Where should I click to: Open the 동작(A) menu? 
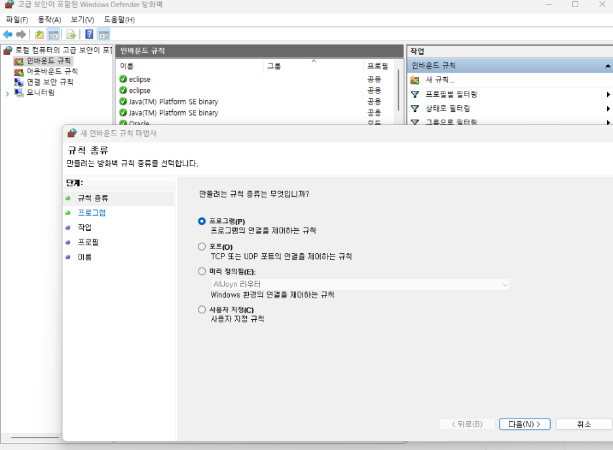click(x=49, y=20)
